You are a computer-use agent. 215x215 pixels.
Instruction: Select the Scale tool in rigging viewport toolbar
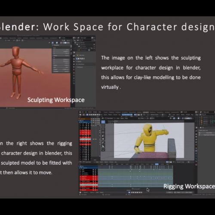click(x=103, y=136)
